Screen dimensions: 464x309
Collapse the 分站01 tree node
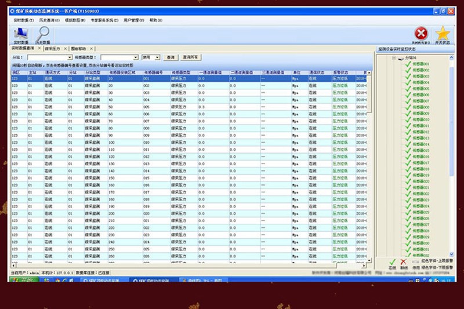click(393, 58)
